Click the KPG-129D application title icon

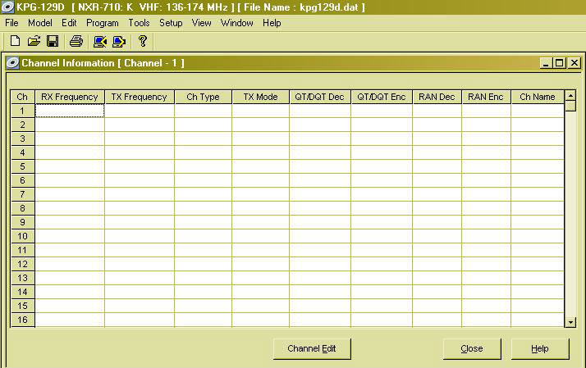click(7, 7)
